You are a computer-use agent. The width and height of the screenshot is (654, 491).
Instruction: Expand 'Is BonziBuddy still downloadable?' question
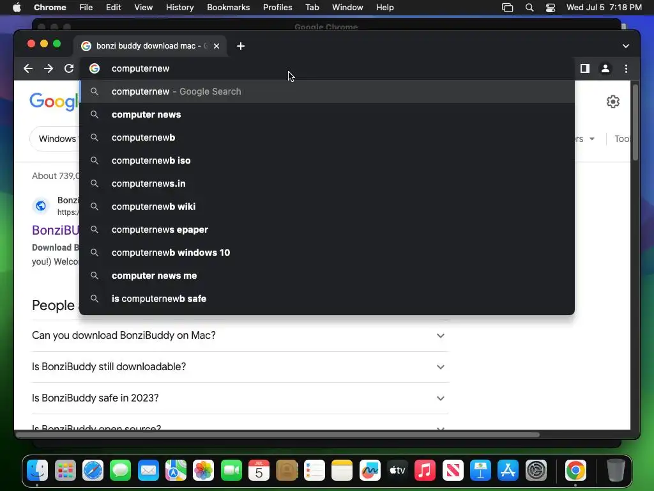[240, 367]
